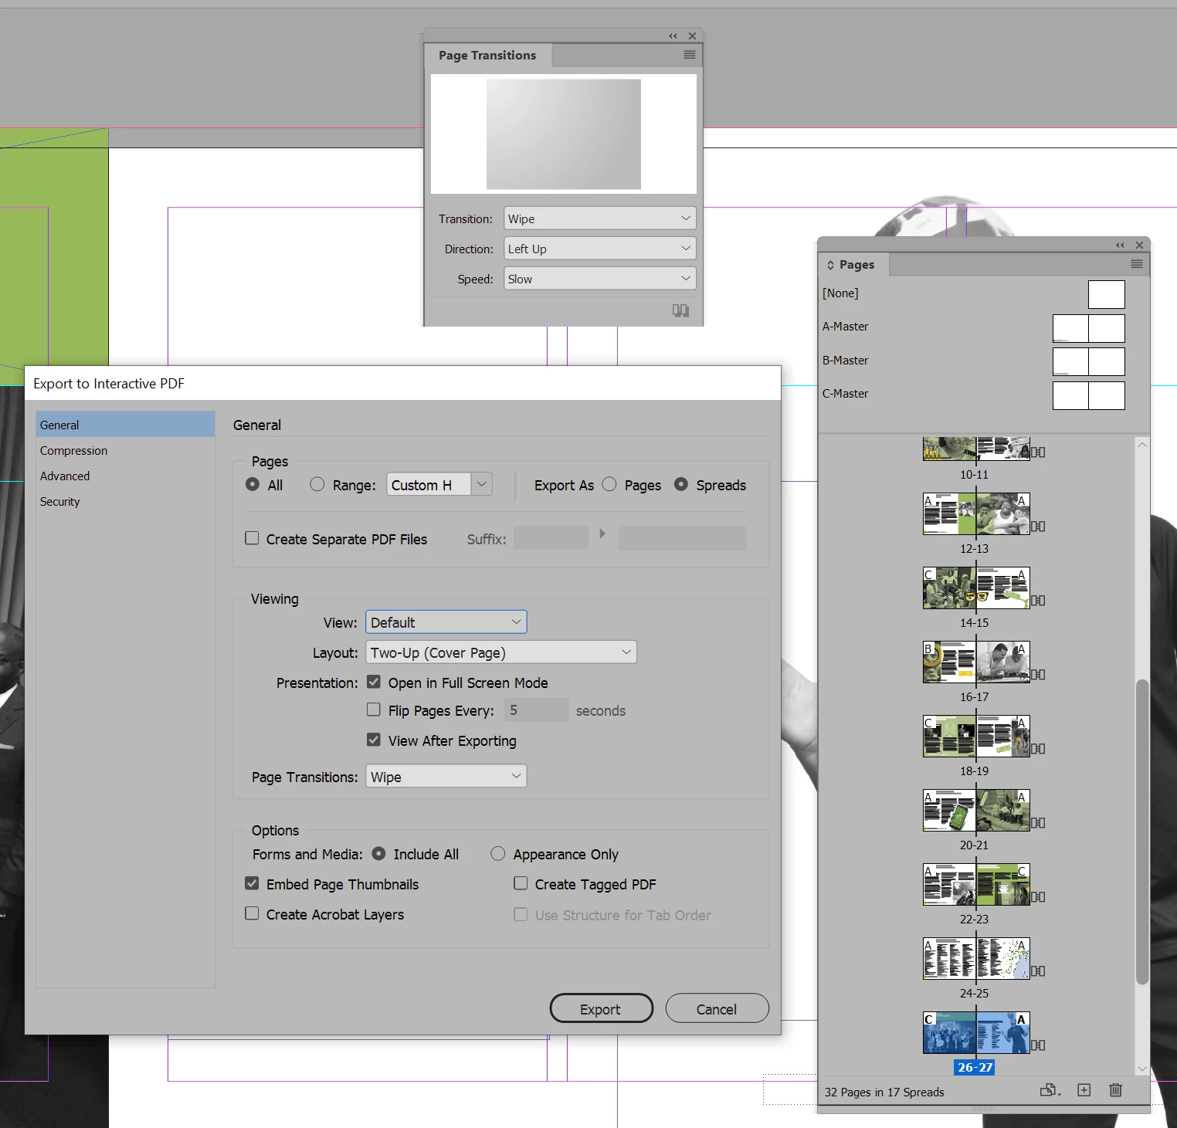Collapse the Page Transitions panel

(x=673, y=36)
